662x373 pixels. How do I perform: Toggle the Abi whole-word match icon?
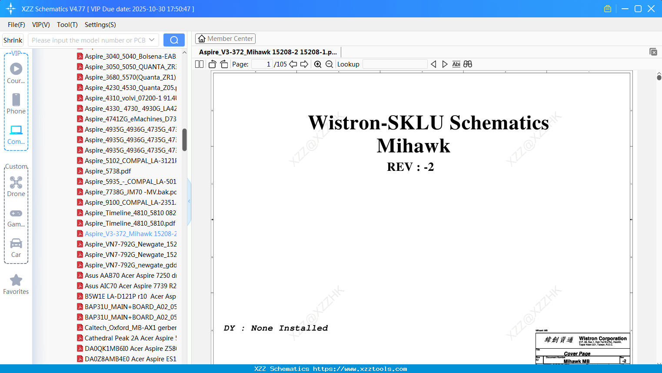coord(456,64)
